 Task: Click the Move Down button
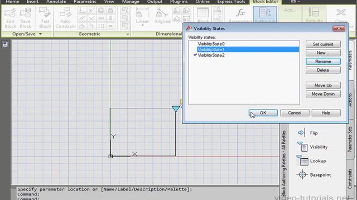323,94
